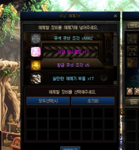Click the swap arrows icon button
139x150 pixels.
(x=136, y=91)
